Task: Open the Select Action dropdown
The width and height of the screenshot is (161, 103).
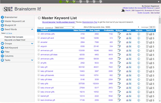Action: 64,28
